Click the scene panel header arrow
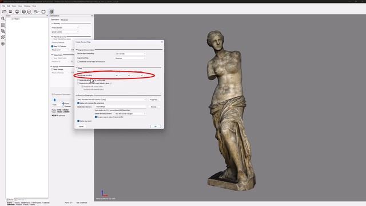Viewport: 366px width, 206px height. [47, 15]
